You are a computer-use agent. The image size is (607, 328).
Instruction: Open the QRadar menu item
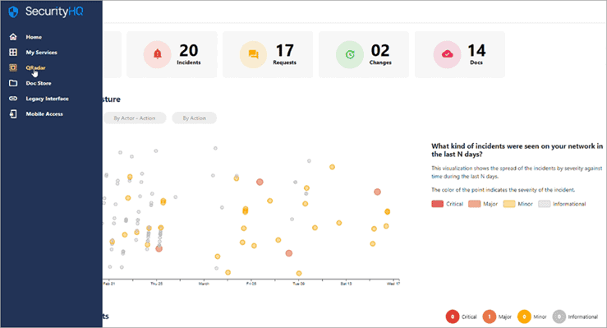click(35, 67)
